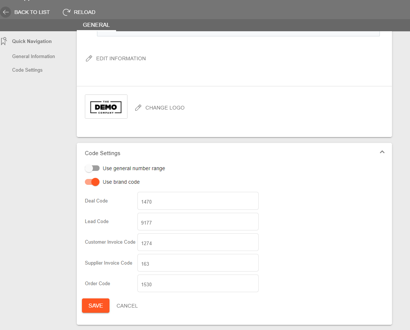Focus the Supplier Invoice Code field
The height and width of the screenshot is (330, 410).
[198, 263]
